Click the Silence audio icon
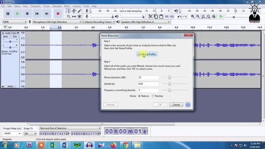Viewport: 265px width, 149px height. [172, 17]
